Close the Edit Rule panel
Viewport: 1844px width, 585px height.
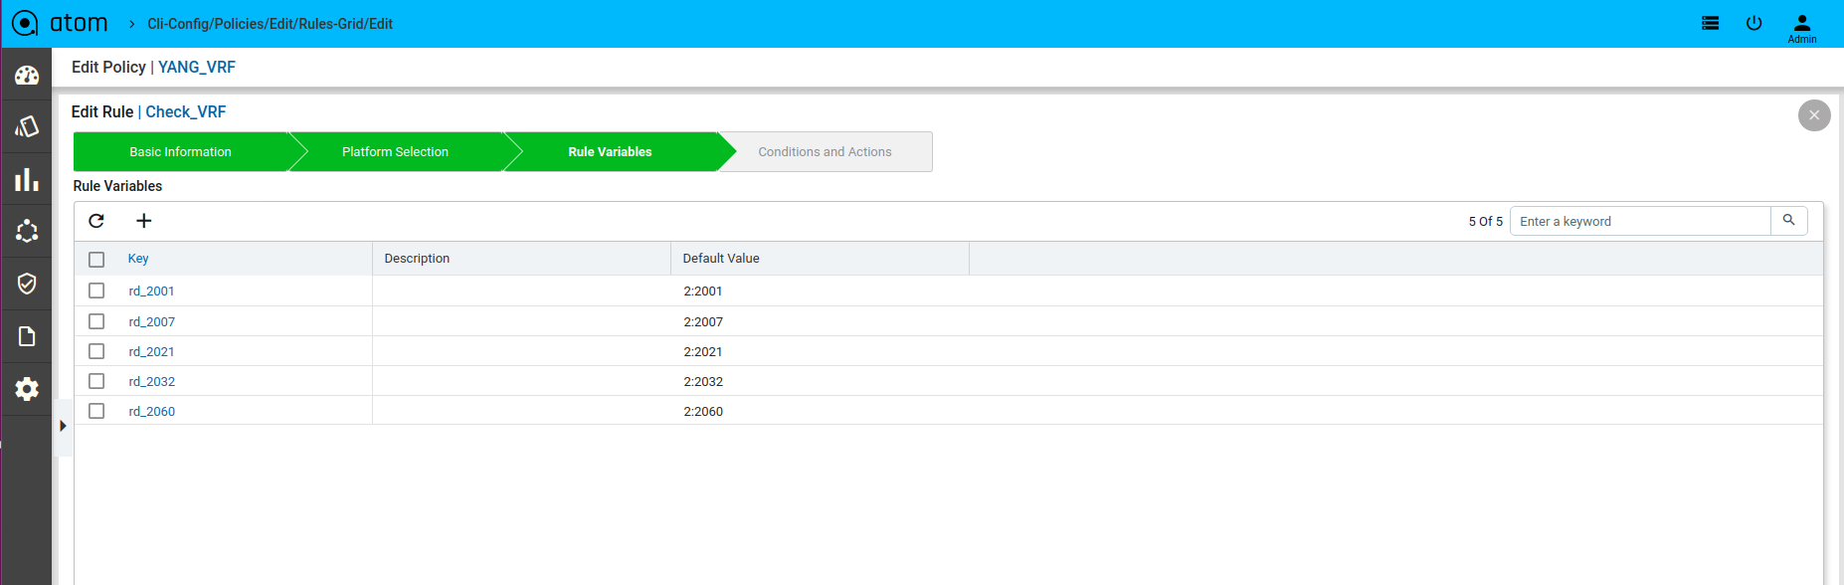(x=1814, y=115)
